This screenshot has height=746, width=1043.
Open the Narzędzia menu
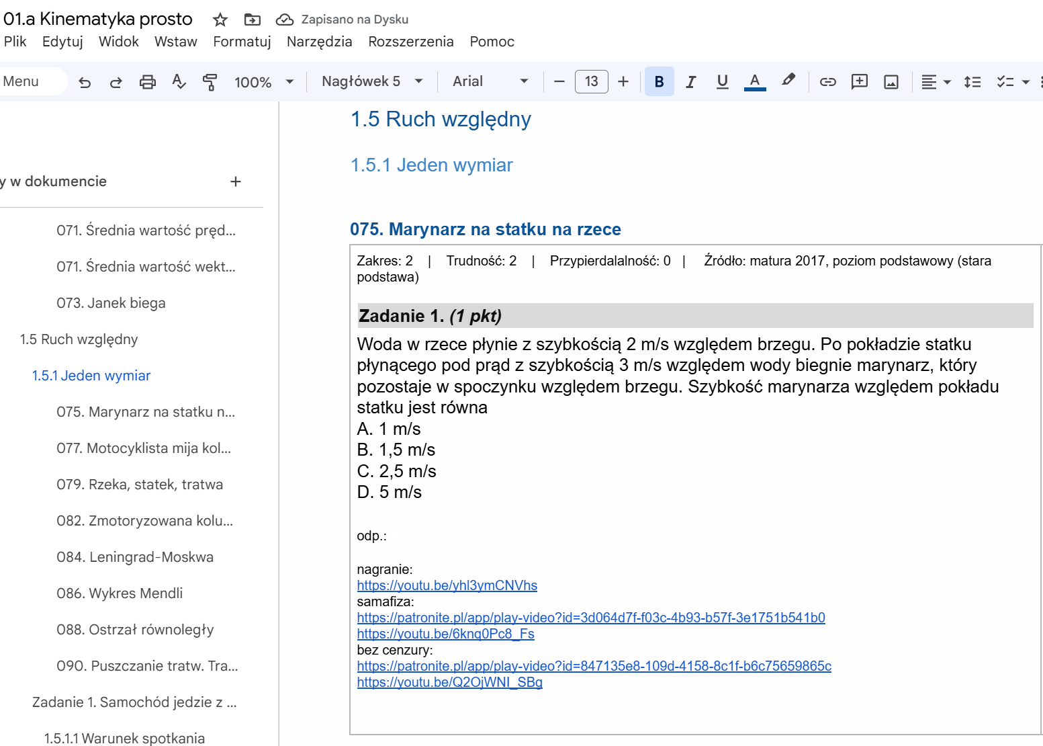(x=319, y=42)
